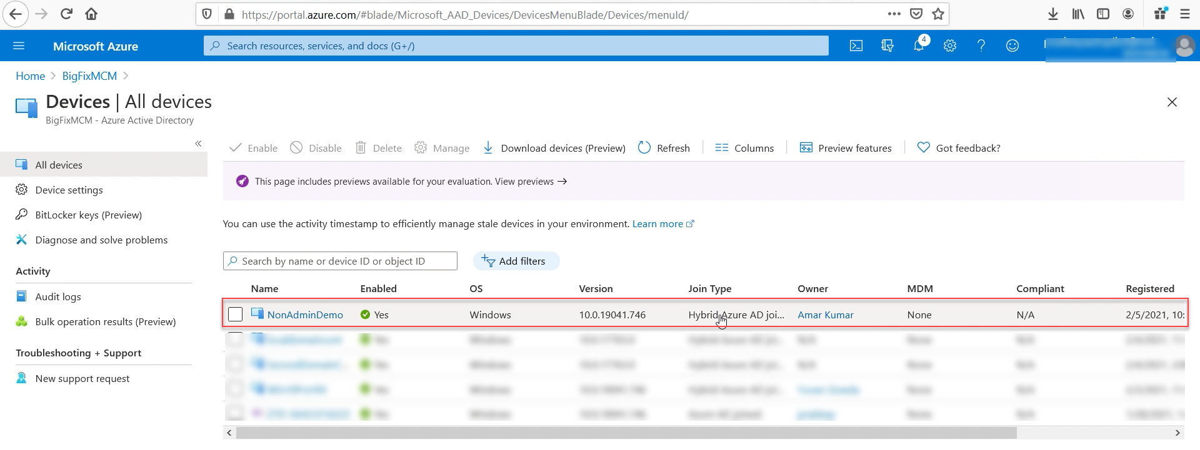The height and width of the screenshot is (450, 1200).
Task: Open the feedback smiley icon
Action: (1012, 46)
